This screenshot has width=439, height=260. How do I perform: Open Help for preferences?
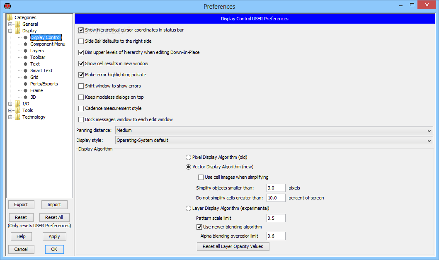(x=21, y=236)
